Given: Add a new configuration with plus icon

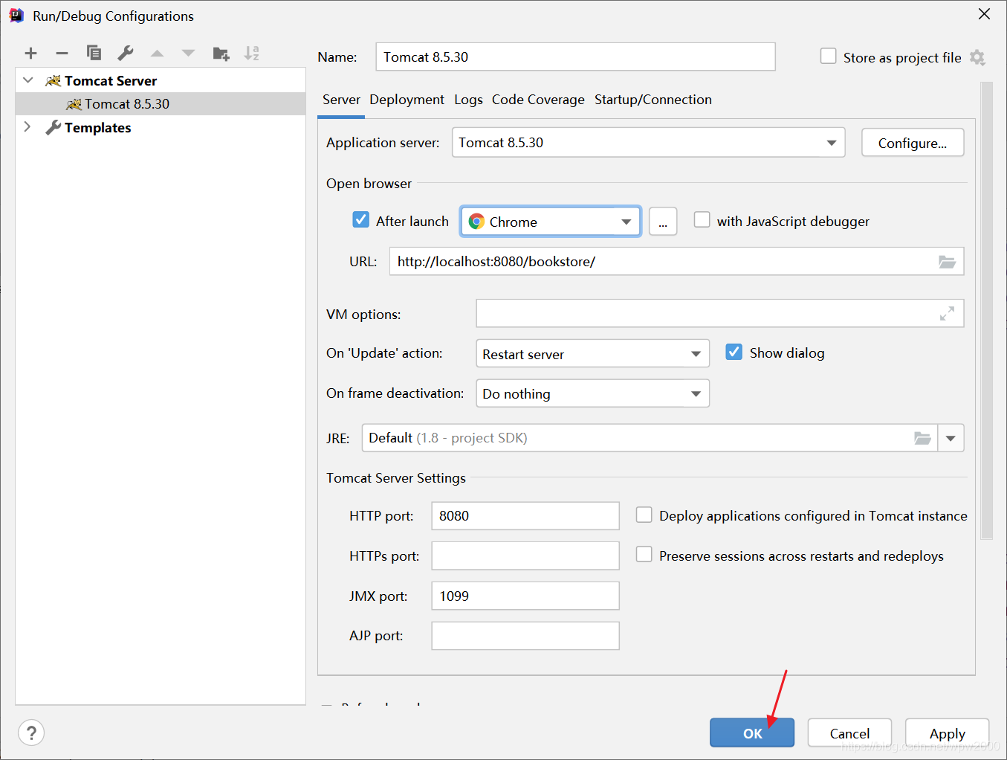Looking at the screenshot, I should tap(30, 53).
